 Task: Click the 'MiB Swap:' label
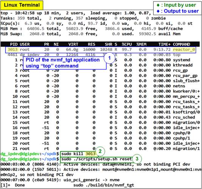11,34
